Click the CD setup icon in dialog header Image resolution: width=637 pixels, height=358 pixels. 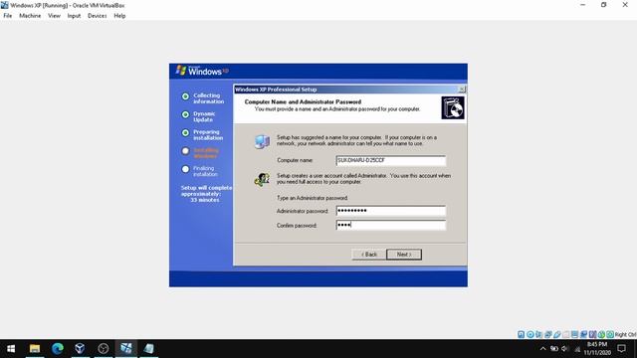coord(453,108)
